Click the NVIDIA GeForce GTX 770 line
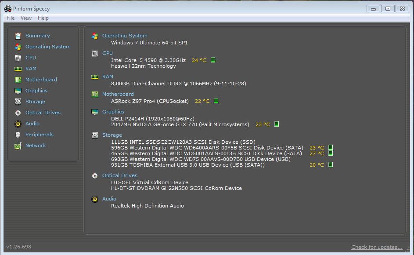Viewport: 414px width, 255px height. [180, 124]
